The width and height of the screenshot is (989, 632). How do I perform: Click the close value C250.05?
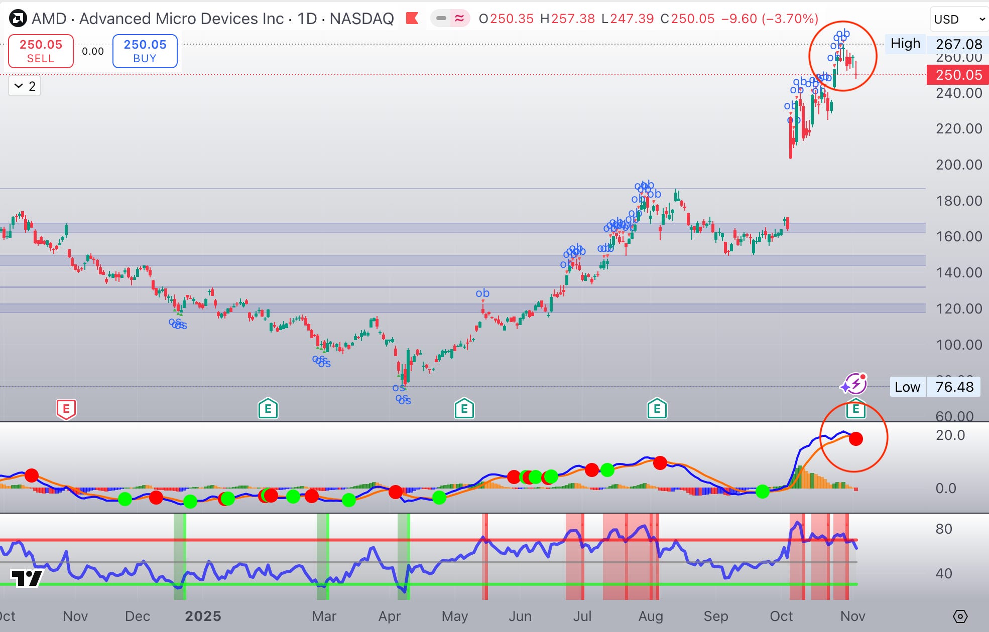tap(687, 19)
